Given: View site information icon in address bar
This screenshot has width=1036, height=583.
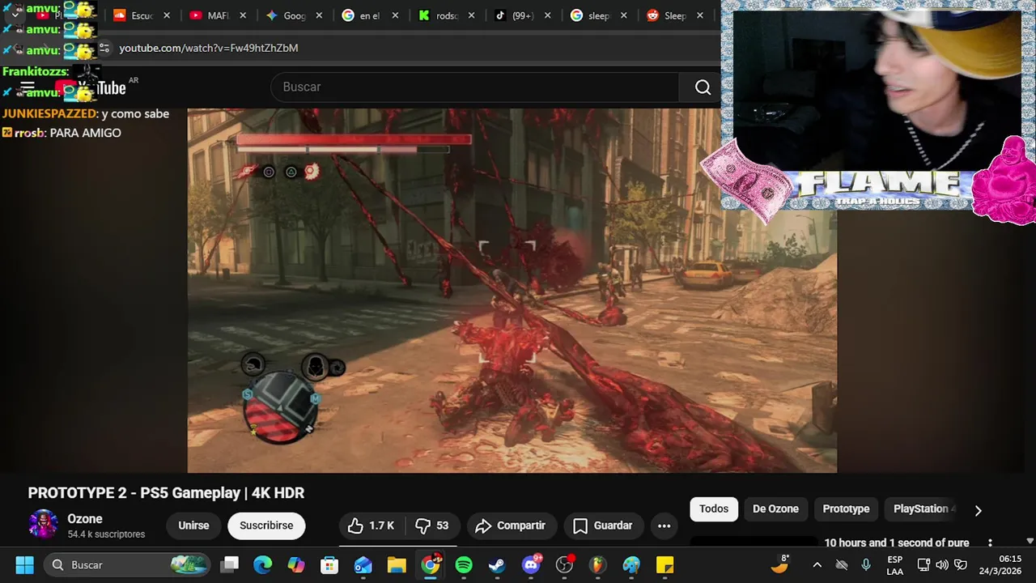Looking at the screenshot, I should [104, 48].
